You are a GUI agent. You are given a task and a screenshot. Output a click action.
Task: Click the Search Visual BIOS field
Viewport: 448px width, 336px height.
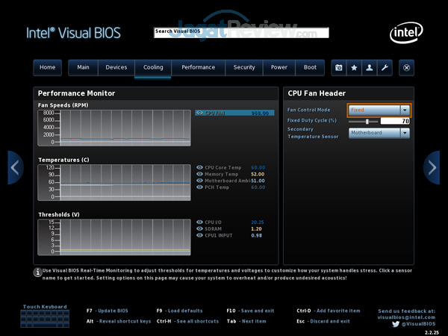[240, 33]
